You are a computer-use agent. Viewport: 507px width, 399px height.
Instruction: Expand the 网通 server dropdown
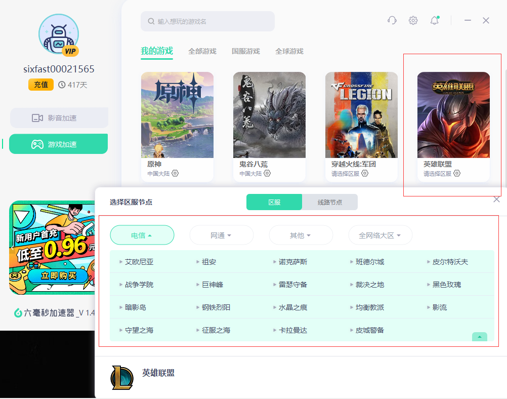221,235
